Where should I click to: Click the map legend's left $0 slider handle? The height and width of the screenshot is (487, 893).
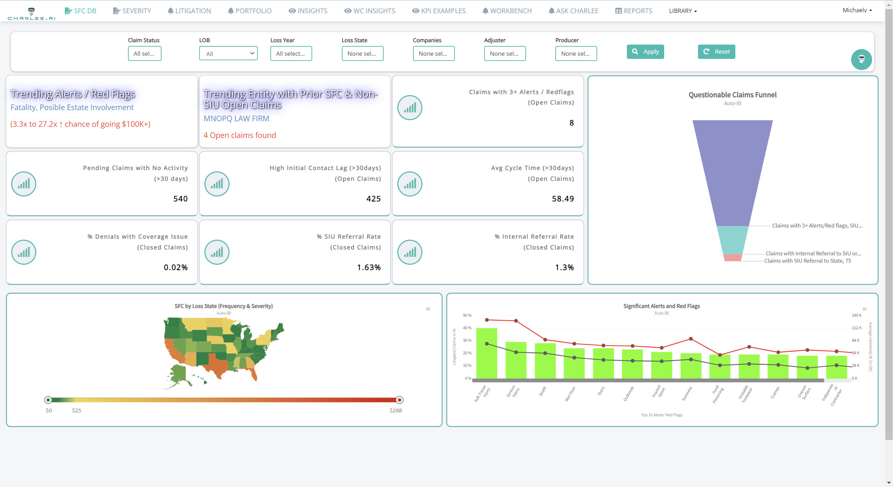[48, 400]
